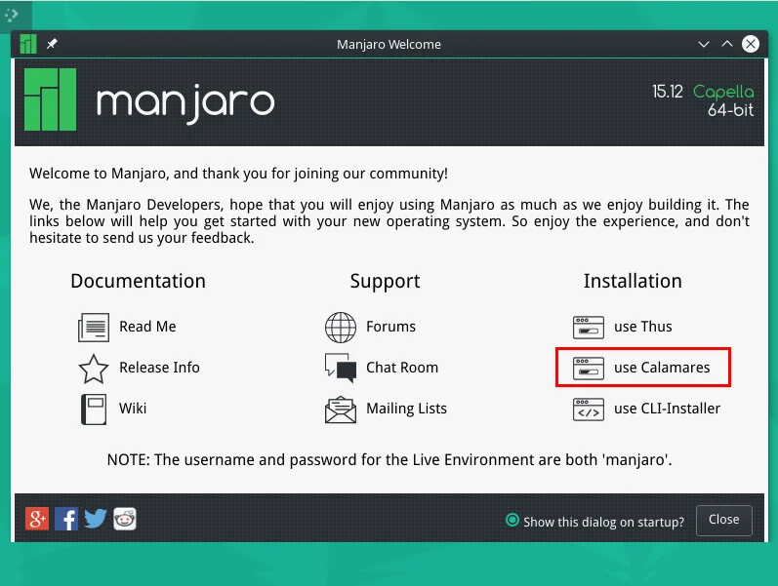Open the Wiki notebook icon
Image resolution: width=778 pixels, height=586 pixels.
point(94,409)
